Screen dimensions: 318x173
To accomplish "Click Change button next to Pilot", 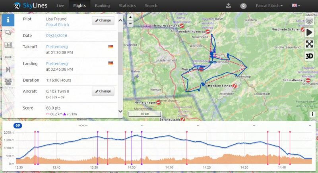I will (103, 21).
